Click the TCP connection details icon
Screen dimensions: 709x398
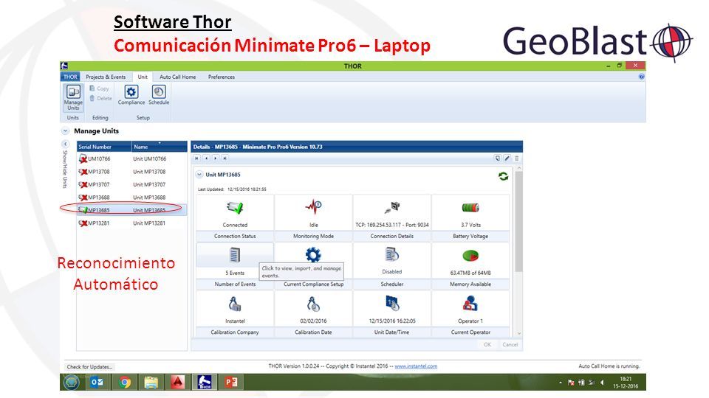click(392, 207)
